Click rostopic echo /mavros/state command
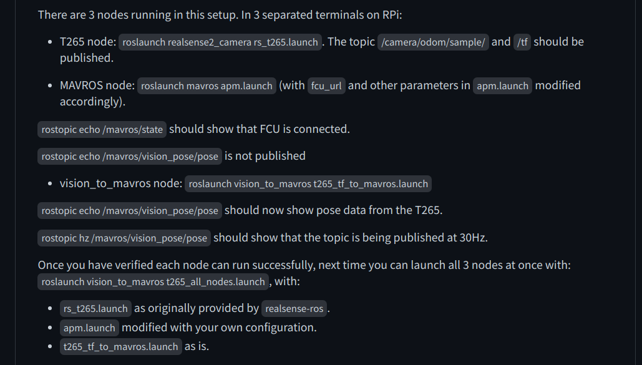This screenshot has height=365, width=642. point(102,129)
